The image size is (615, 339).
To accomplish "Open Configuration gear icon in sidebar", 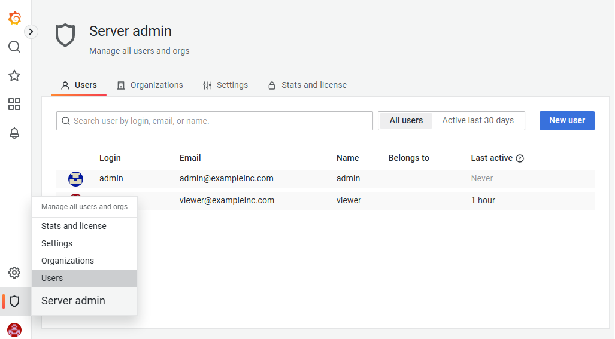I will click(x=14, y=273).
